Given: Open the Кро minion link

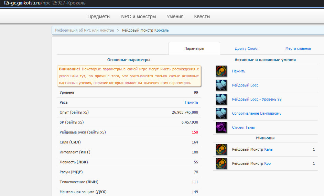Looking at the screenshot, I should click(x=267, y=163).
